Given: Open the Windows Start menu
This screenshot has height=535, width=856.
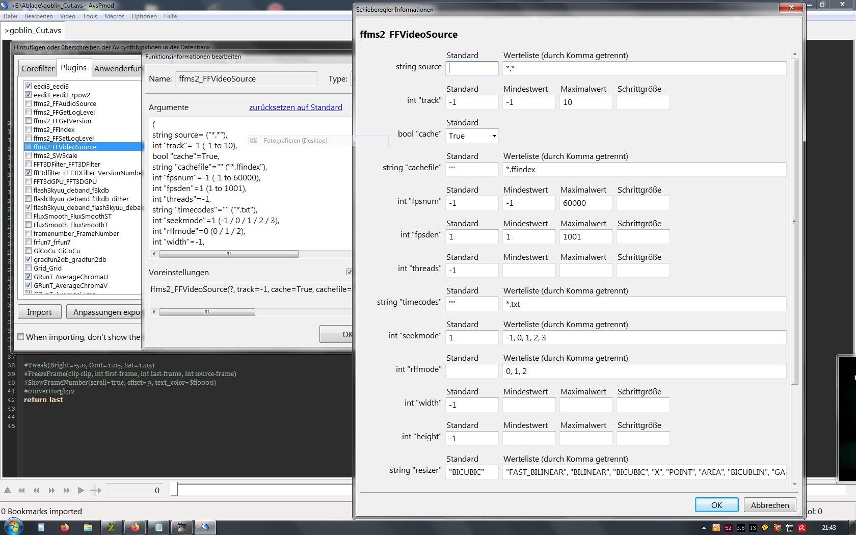Looking at the screenshot, I should coord(13,527).
